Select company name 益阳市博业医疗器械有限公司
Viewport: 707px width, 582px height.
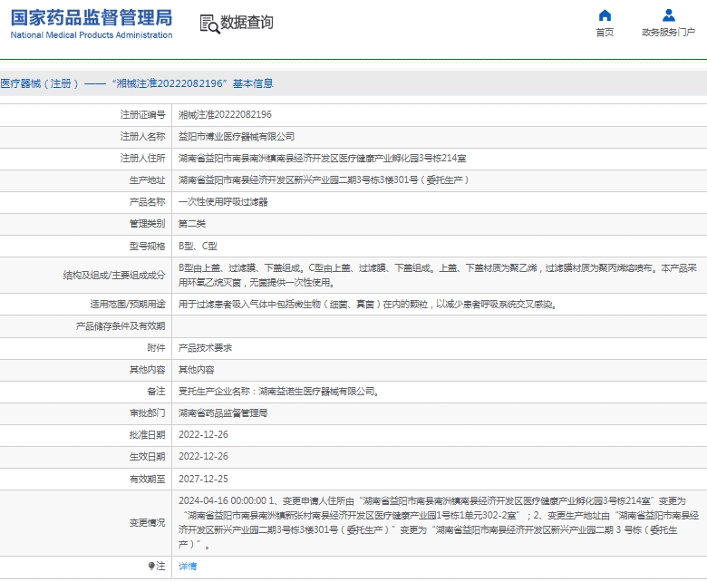pos(237,137)
